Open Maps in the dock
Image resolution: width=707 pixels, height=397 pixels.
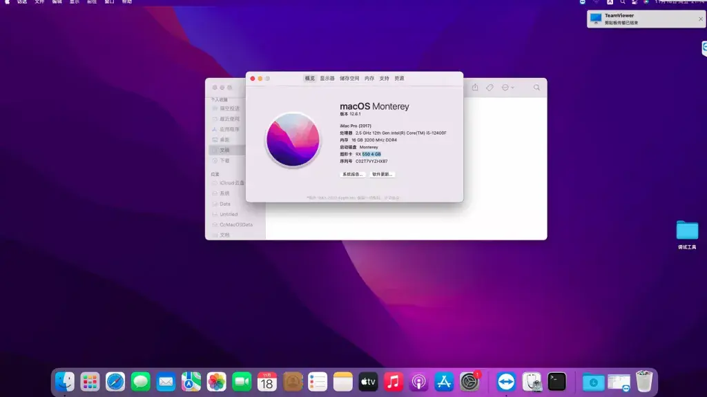tap(191, 382)
